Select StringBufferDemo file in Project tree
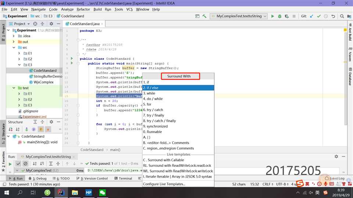Viewport: 353px width, 198px height. coord(46,76)
